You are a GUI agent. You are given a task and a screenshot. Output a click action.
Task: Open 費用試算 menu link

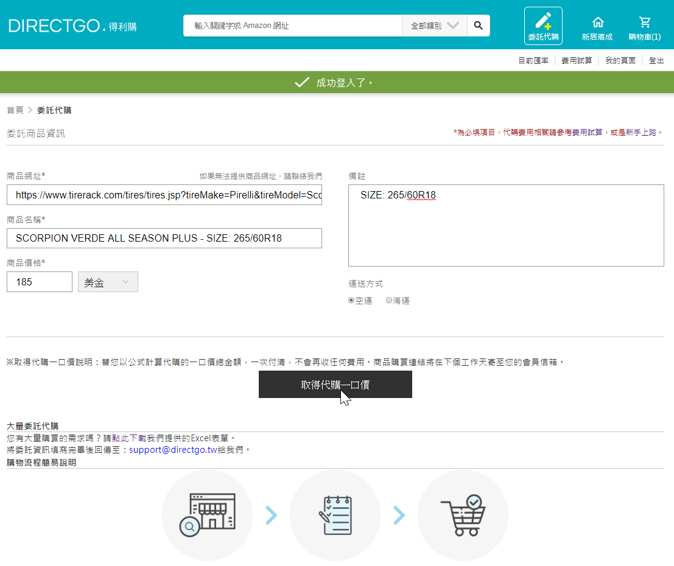coord(577,61)
